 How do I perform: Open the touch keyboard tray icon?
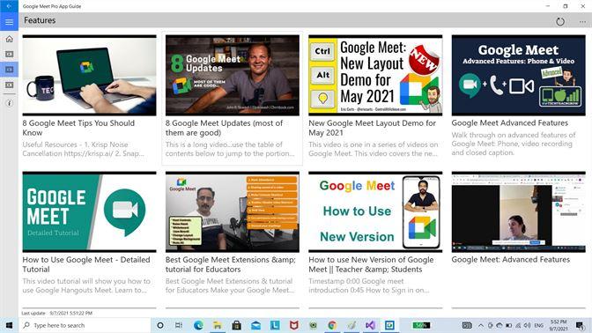point(467,325)
